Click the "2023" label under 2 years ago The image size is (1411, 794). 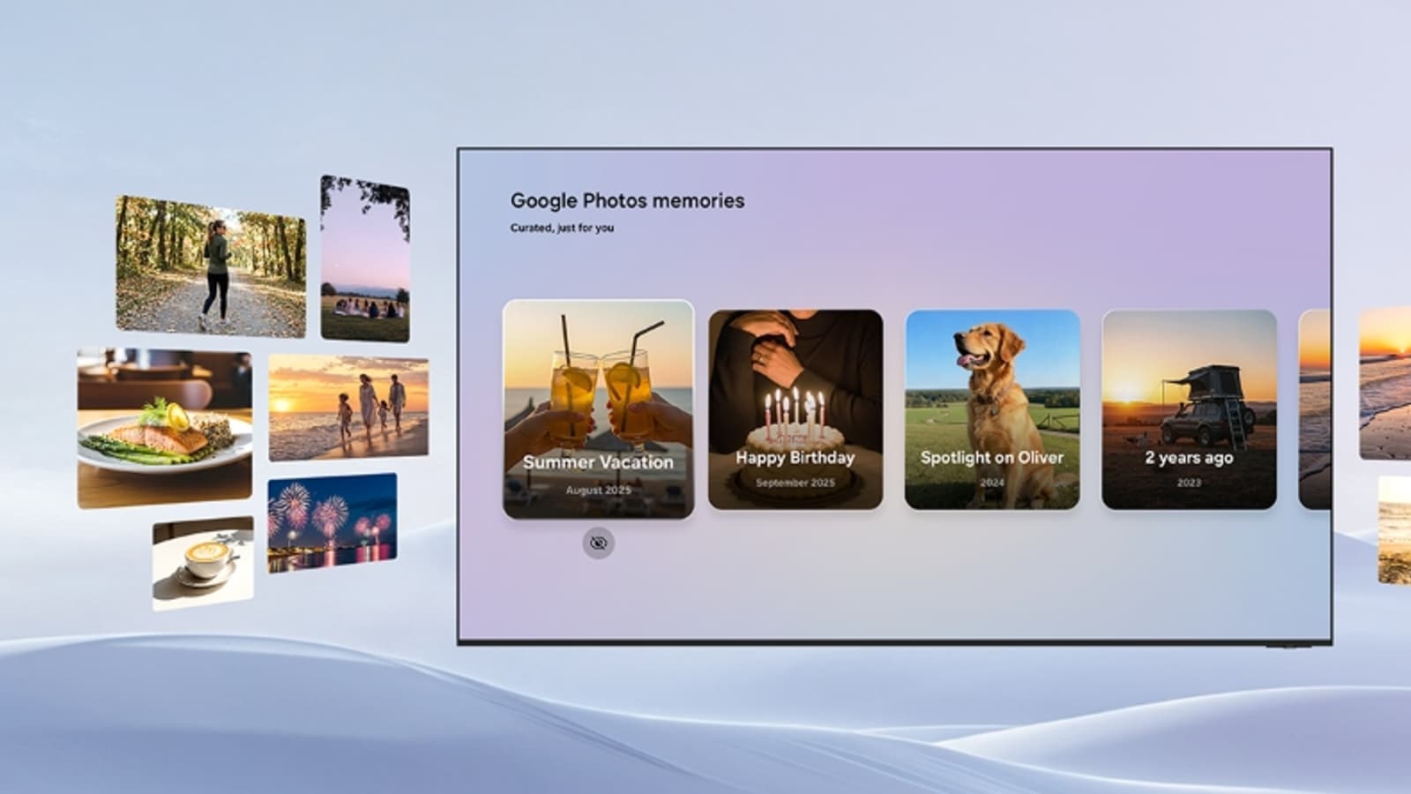pyautogui.click(x=1189, y=483)
